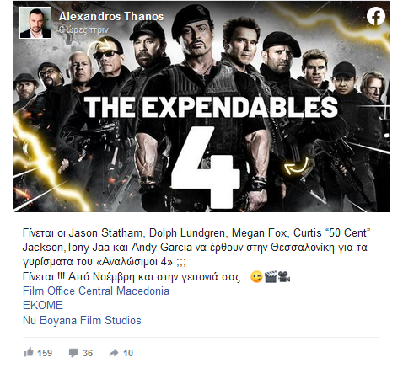
Task: Click the large white 4 on the poster
Action: 206,168
